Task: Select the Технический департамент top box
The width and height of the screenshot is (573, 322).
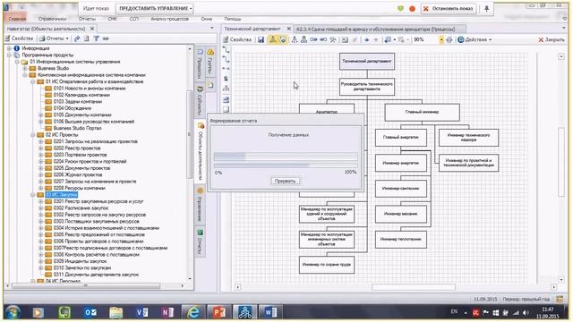Action: pyautogui.click(x=367, y=62)
